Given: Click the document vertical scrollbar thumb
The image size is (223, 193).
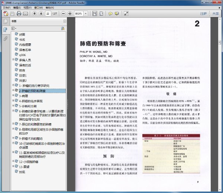Looking at the screenshot, I should click(x=219, y=42).
